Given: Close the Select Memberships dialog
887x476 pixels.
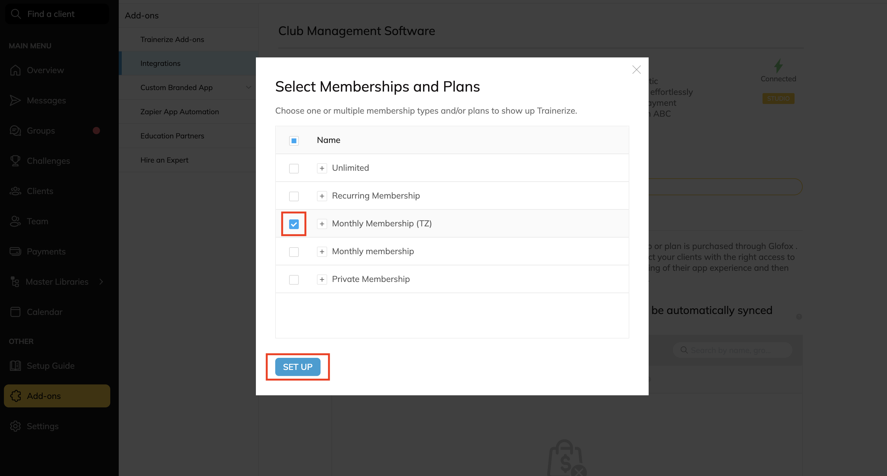Looking at the screenshot, I should point(636,70).
